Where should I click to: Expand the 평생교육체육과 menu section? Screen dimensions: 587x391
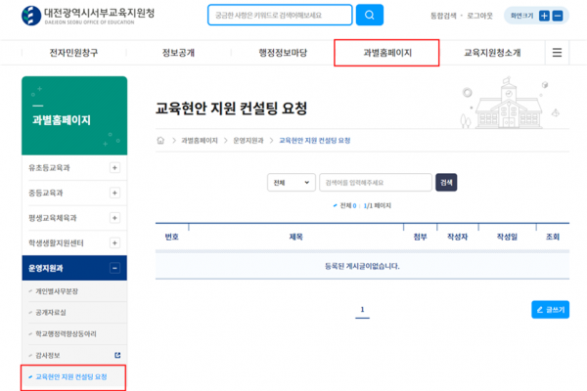pyautogui.click(x=114, y=217)
